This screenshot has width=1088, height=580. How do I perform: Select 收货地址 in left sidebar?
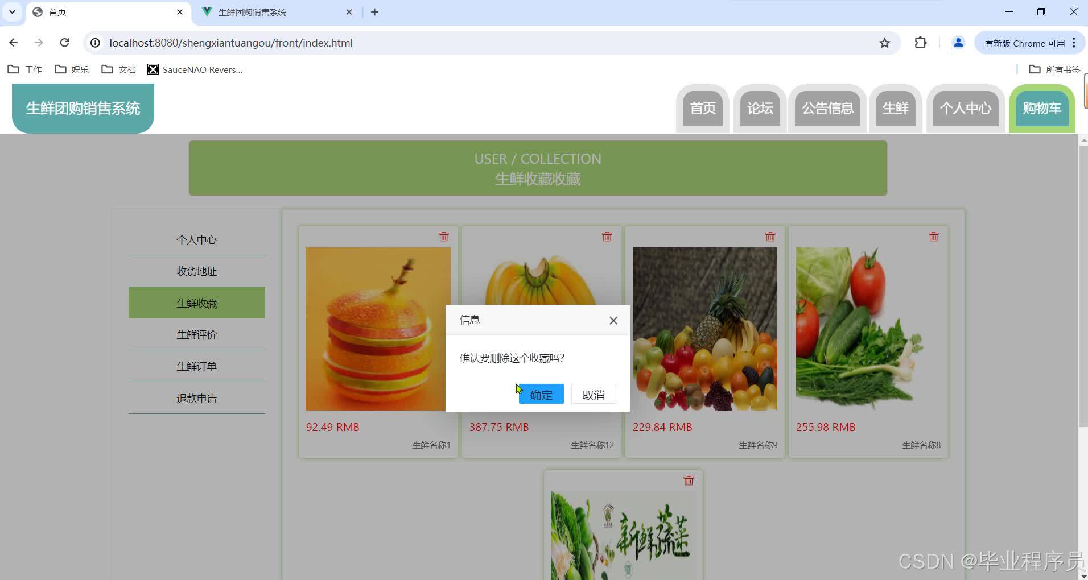coord(197,271)
